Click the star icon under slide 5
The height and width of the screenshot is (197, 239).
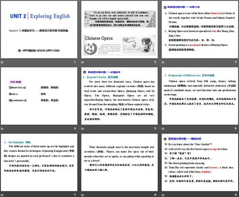pyautogui.click(x=83, y=129)
